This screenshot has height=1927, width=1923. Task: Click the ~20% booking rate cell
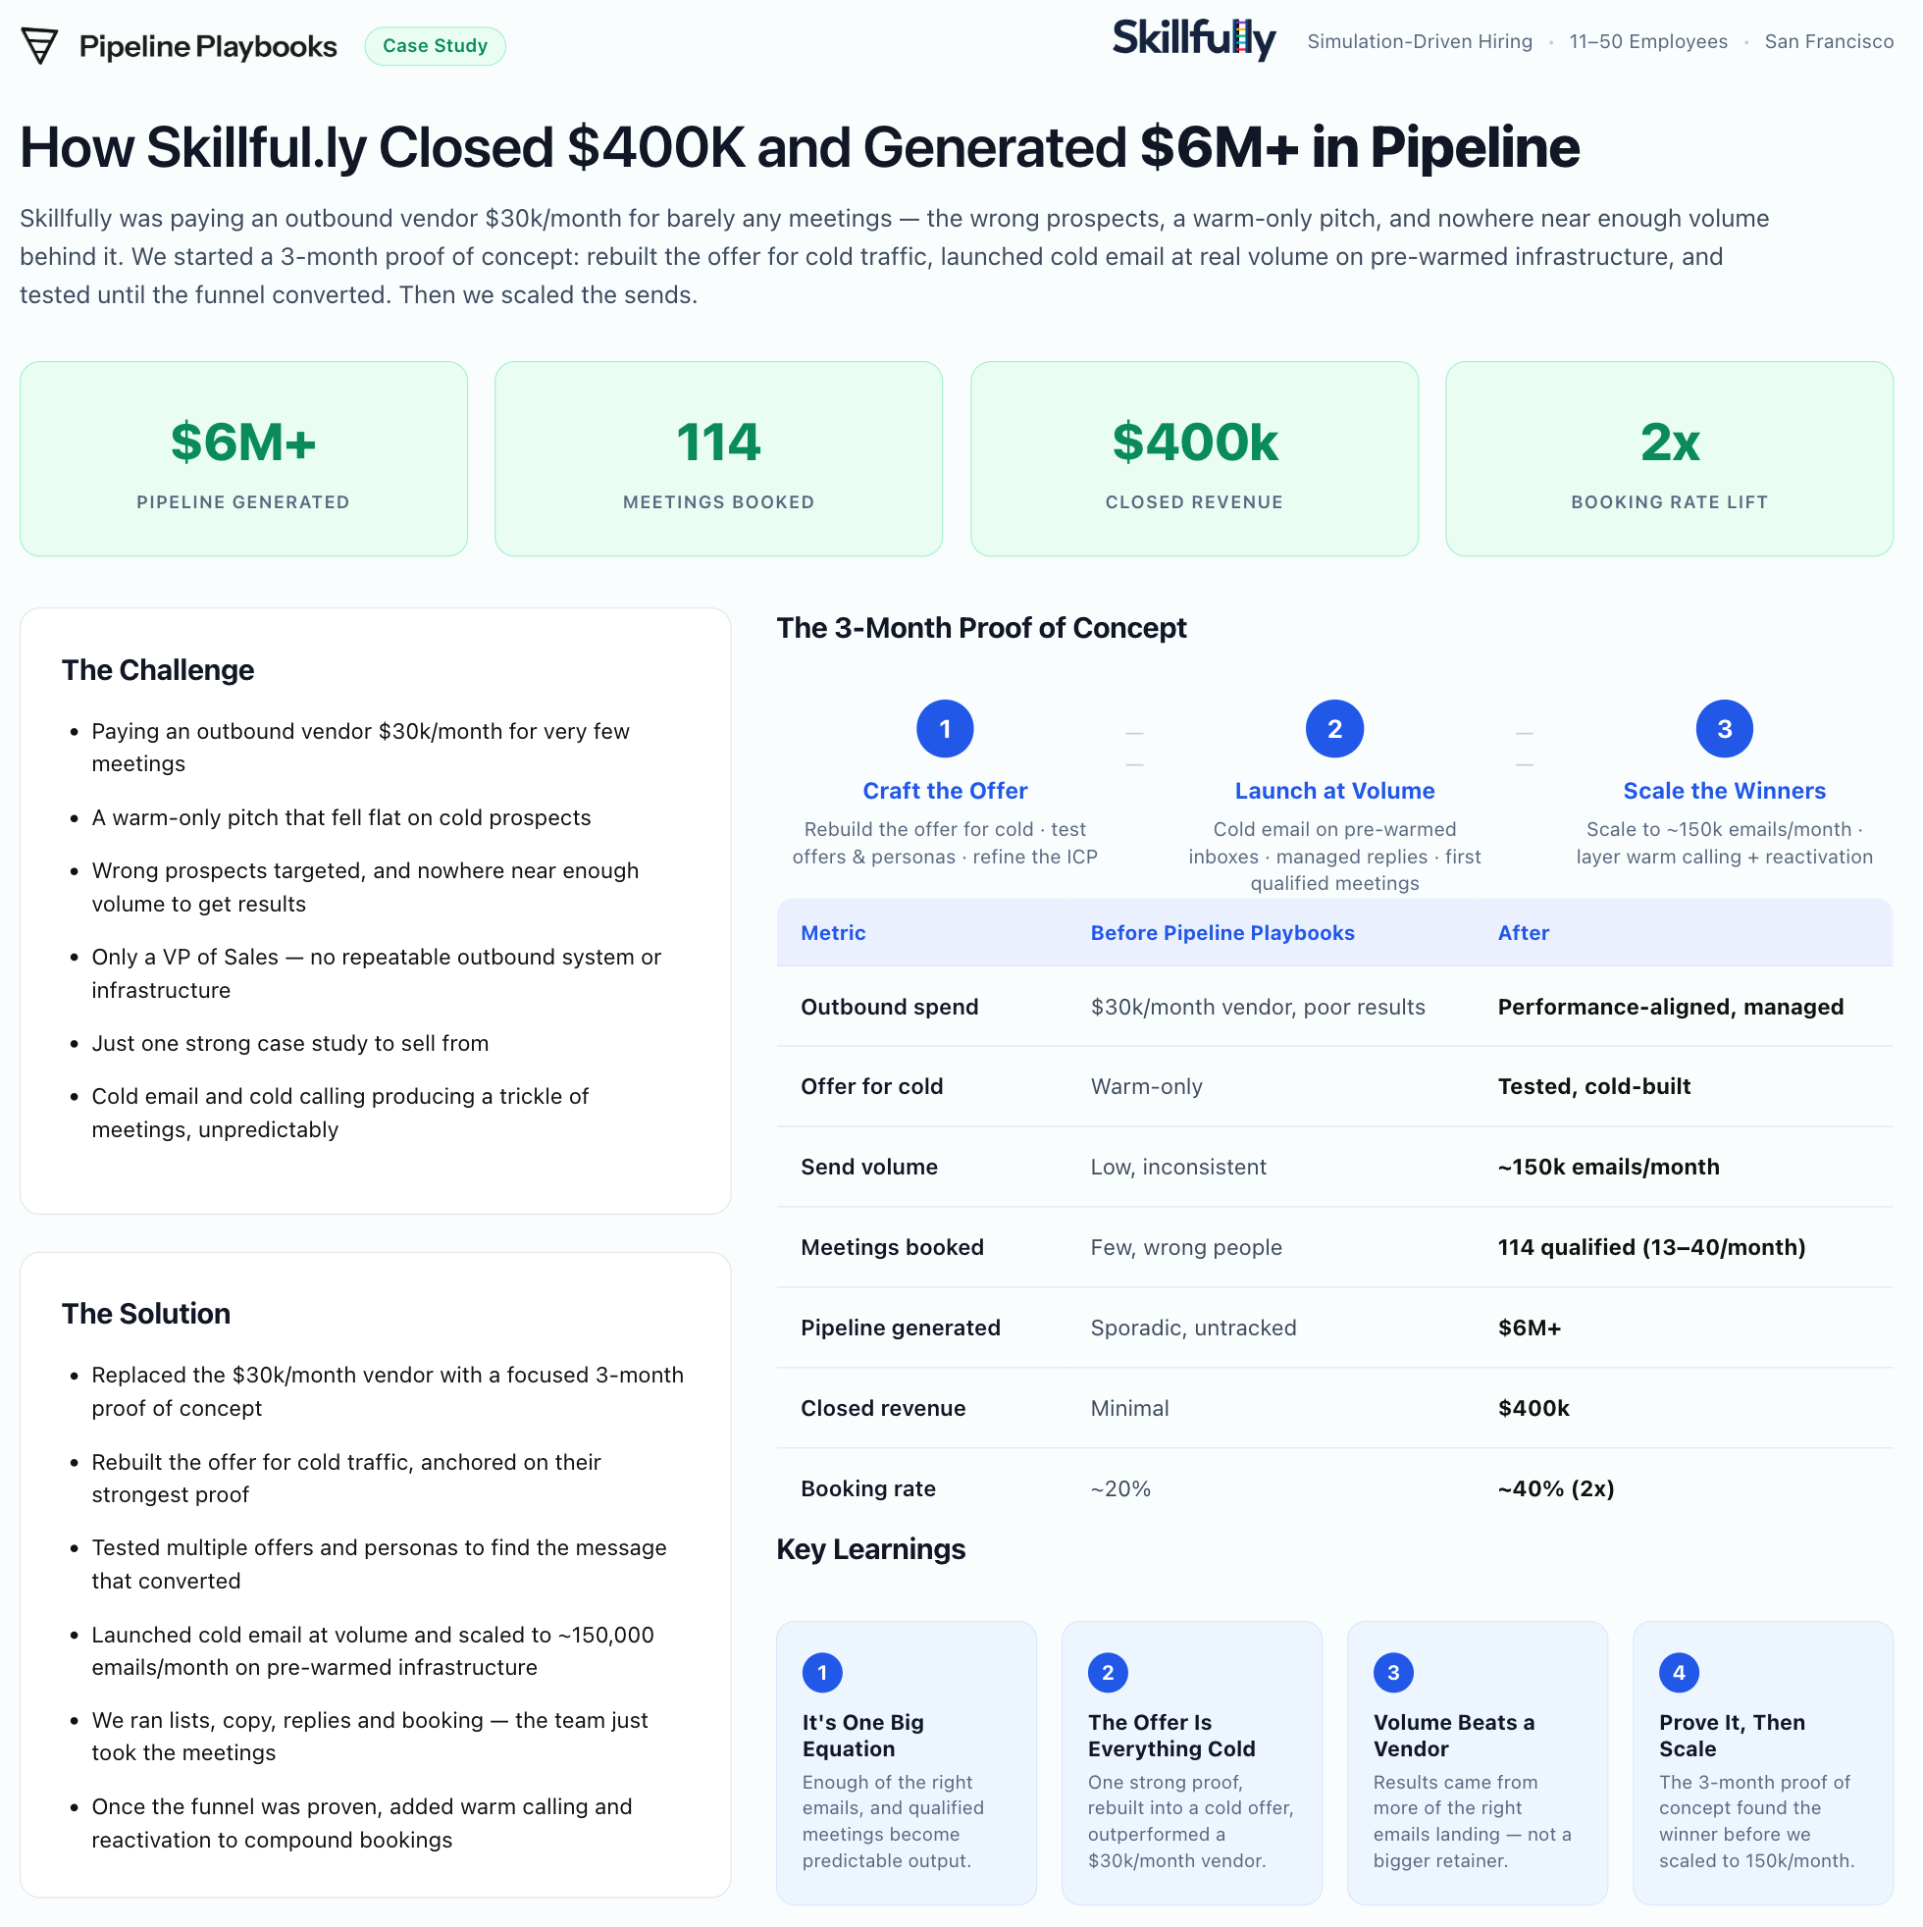pyautogui.click(x=1120, y=1488)
